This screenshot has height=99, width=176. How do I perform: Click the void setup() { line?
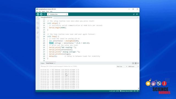coord(54,23)
